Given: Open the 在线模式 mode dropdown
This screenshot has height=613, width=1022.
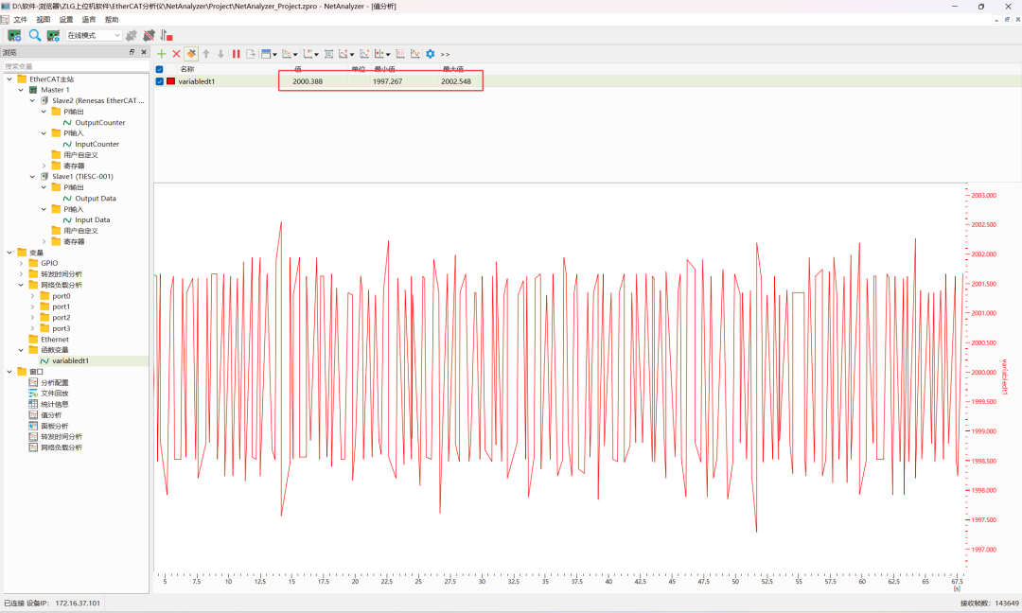Looking at the screenshot, I should [93, 35].
